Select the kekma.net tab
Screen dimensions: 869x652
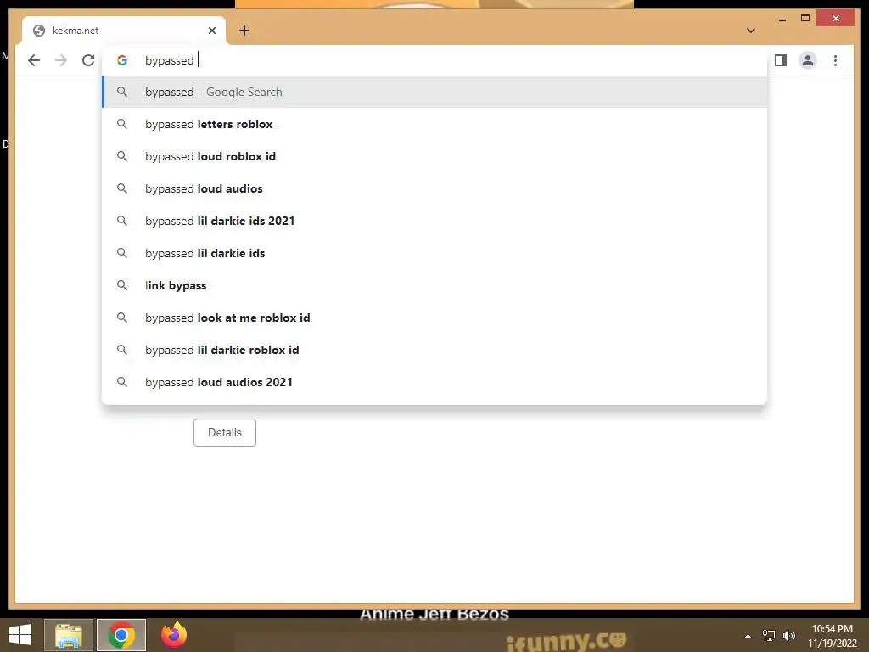[124, 31]
